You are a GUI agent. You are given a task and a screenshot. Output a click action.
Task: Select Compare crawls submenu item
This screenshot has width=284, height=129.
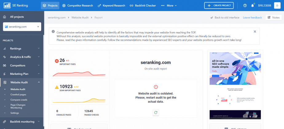coord(19,100)
